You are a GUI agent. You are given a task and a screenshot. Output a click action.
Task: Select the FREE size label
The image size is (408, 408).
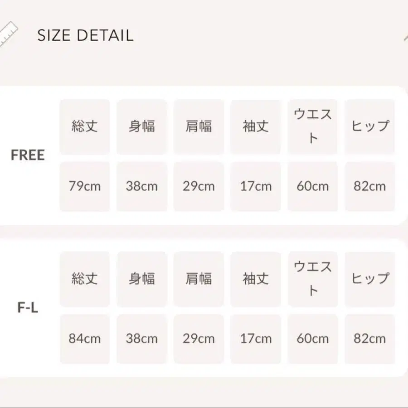coord(28,155)
